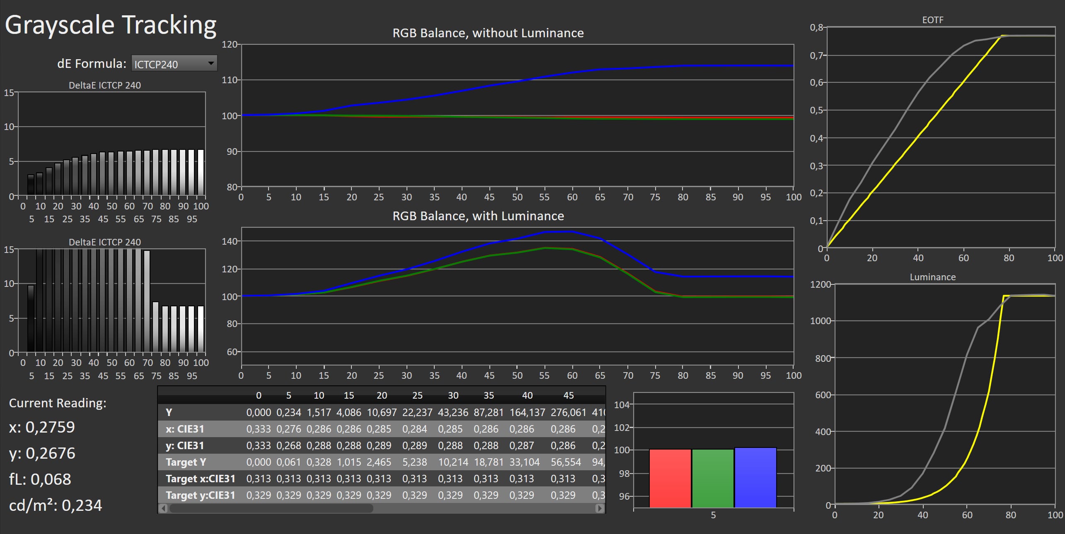Click the RGB Balance, without Luminance title
The image size is (1065, 534).
click(488, 33)
